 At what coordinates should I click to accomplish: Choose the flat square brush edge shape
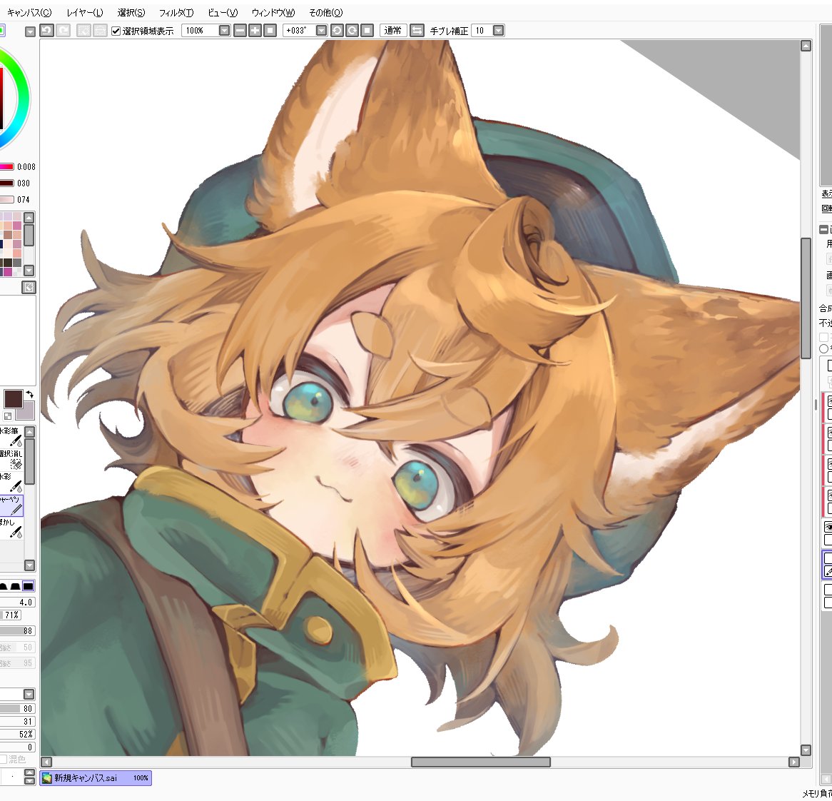click(x=28, y=586)
